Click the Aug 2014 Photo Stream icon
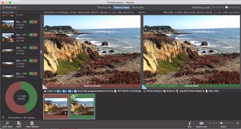This screenshot has width=241, height=129. coord(177,91)
